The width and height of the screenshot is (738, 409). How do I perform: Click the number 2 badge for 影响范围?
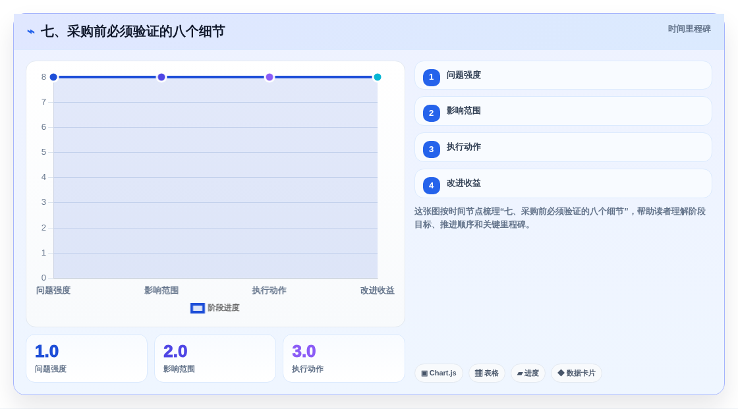pyautogui.click(x=431, y=113)
